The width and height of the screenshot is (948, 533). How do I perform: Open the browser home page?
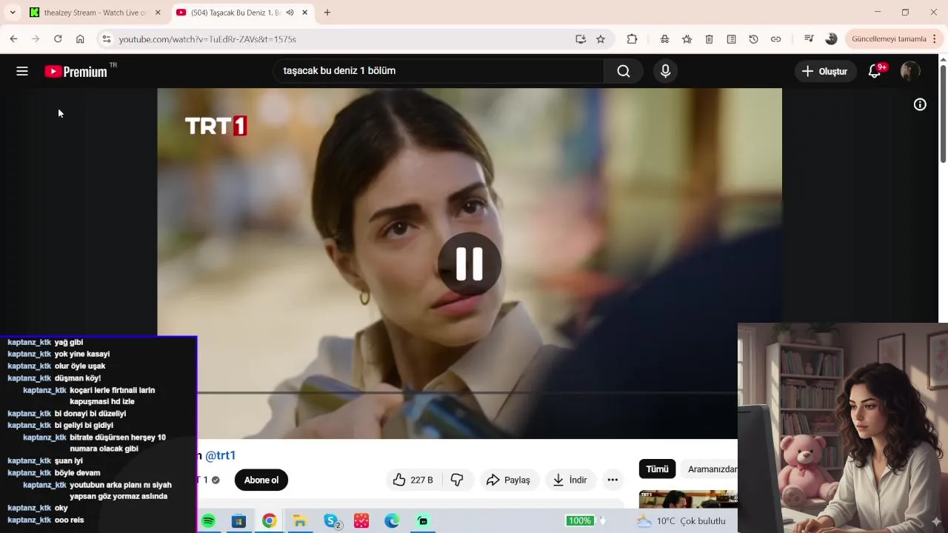click(x=80, y=39)
